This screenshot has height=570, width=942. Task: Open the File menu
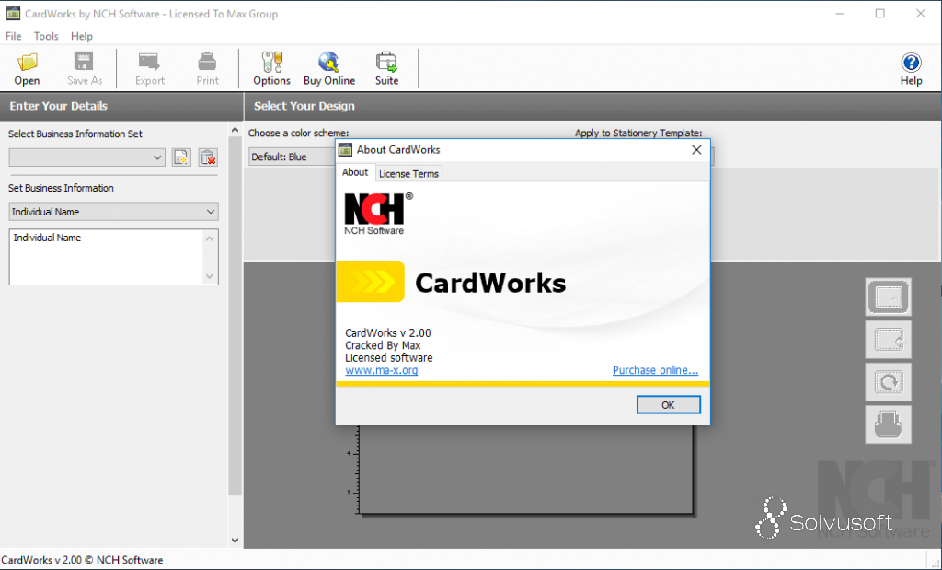coord(13,36)
